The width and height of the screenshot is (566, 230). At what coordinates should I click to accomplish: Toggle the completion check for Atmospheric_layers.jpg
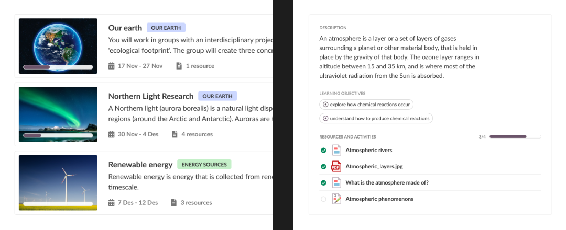pyautogui.click(x=323, y=167)
